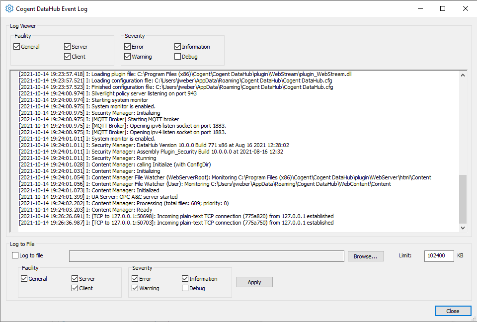Select 'calling Initialize (with ConfigDir)' log line
This screenshot has height=322, width=477.
click(x=115, y=164)
